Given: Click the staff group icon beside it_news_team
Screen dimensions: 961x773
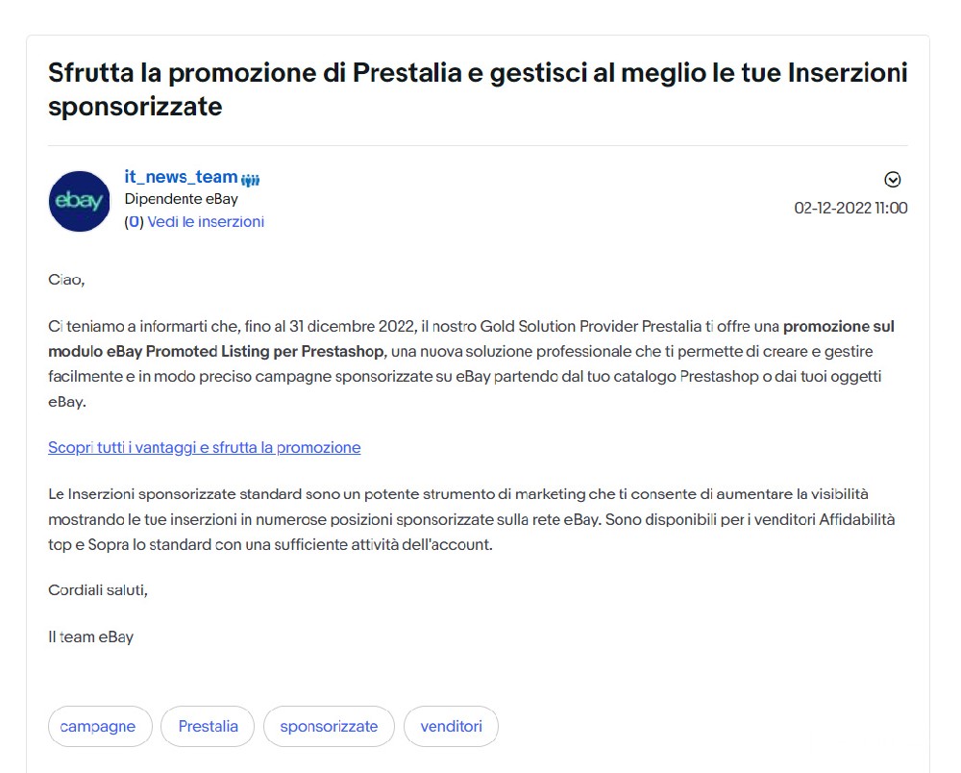Looking at the screenshot, I should tap(251, 180).
